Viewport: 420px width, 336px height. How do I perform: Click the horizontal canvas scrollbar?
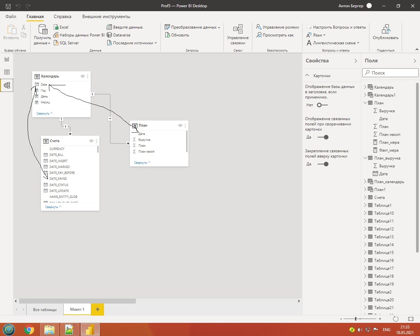coord(77,301)
